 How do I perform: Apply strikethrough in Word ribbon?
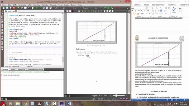click(139, 11)
